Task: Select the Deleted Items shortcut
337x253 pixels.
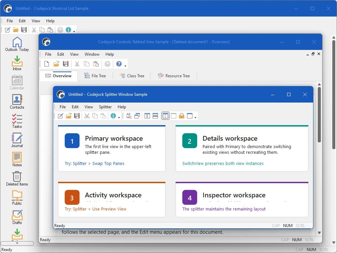Action: 17,178
